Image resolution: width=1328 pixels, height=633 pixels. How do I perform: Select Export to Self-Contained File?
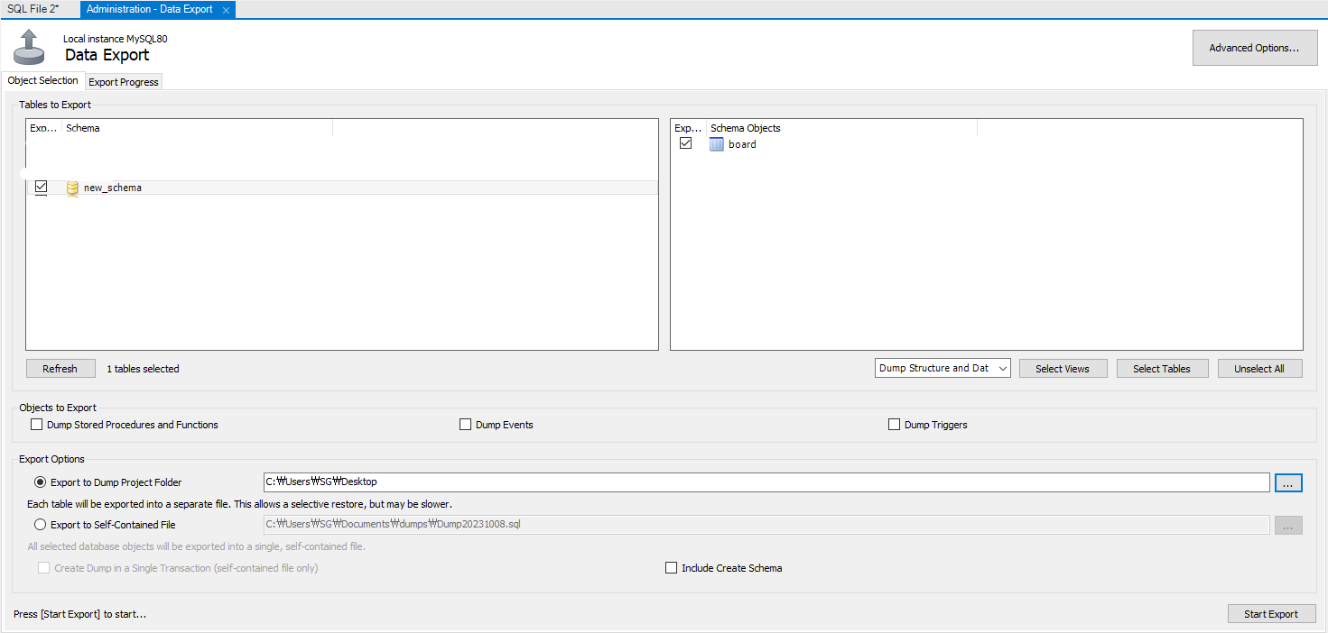pos(40,525)
